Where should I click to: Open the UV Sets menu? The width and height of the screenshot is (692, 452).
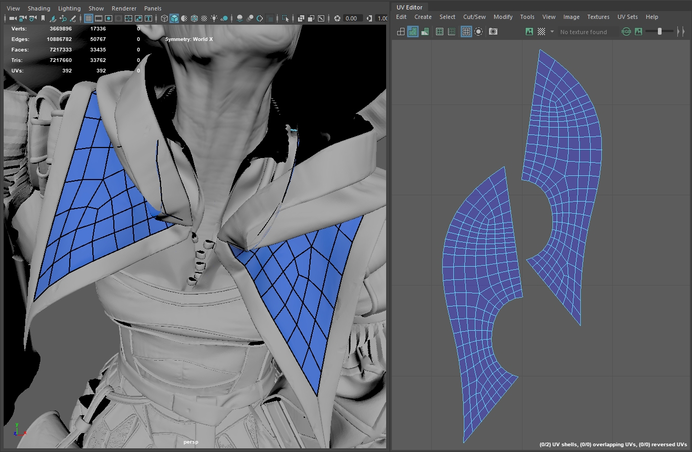[627, 17]
